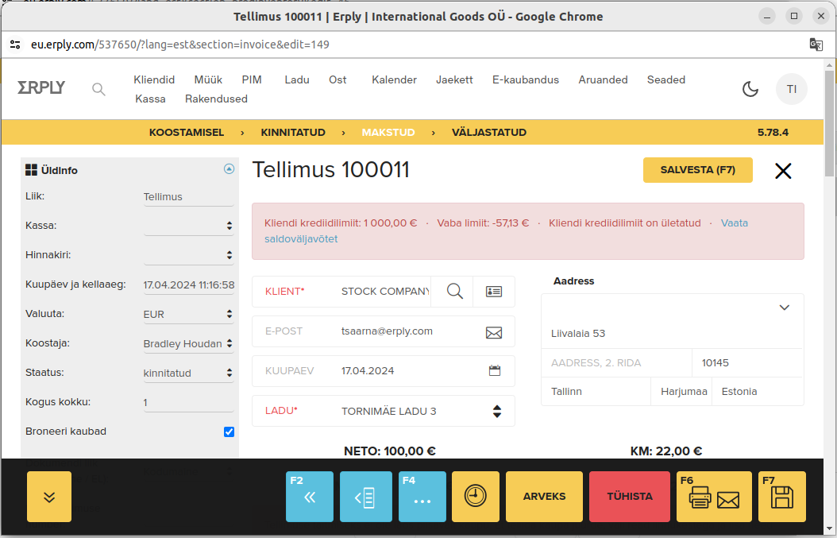This screenshot has width=837, height=538.
Task: Open the E-kaubandus menu
Action: click(x=526, y=79)
